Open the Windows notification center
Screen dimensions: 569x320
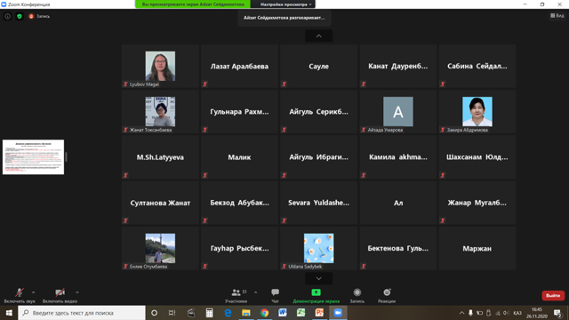[558, 313]
